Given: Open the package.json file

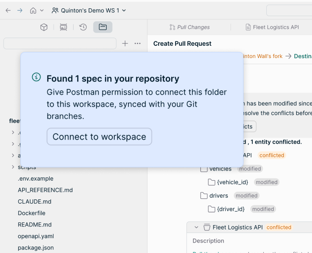Looking at the screenshot, I should click(36, 248).
